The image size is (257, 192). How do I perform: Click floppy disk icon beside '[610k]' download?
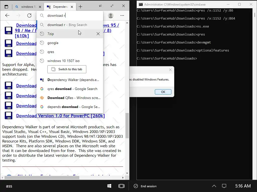click(x=8, y=30)
